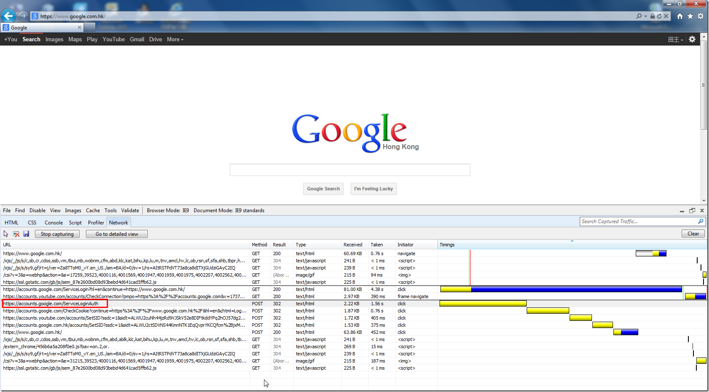Switch to the Profiler tab

pyautogui.click(x=96, y=223)
